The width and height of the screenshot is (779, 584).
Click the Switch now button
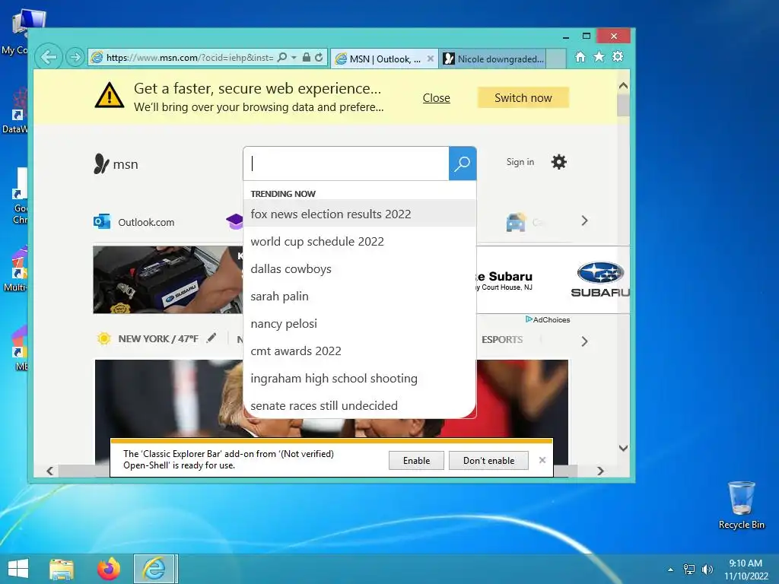click(523, 98)
